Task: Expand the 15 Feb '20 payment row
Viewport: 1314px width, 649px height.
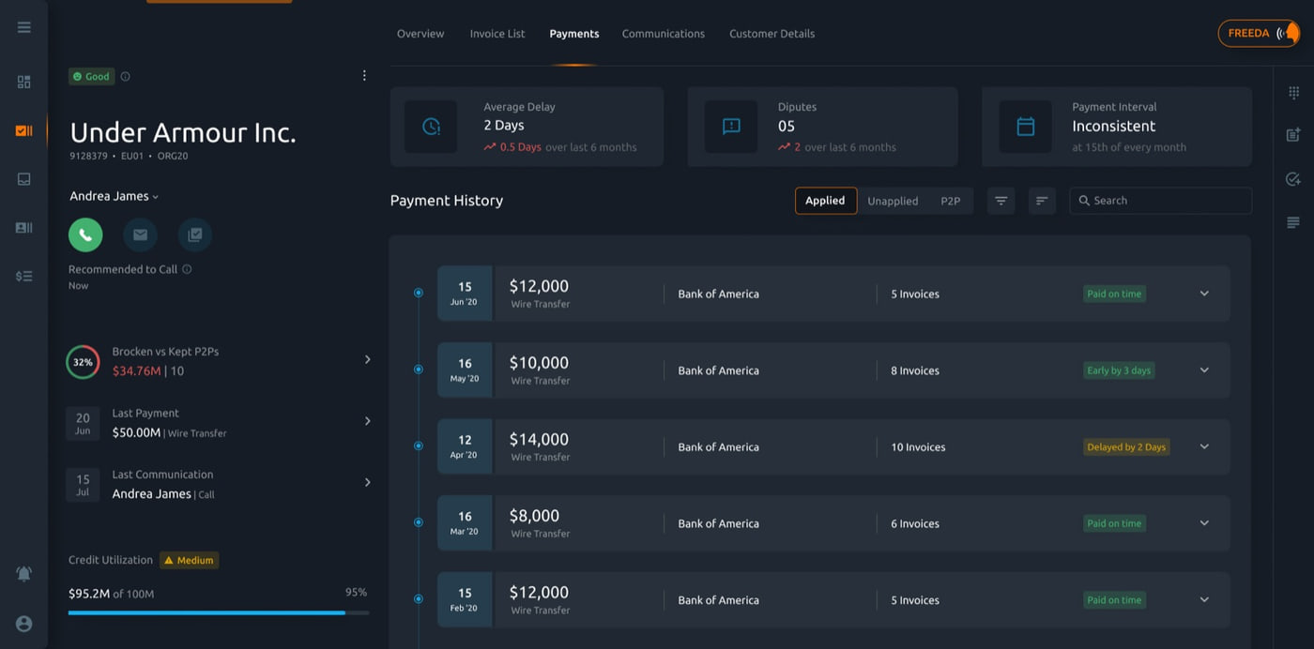Action: (x=1204, y=600)
